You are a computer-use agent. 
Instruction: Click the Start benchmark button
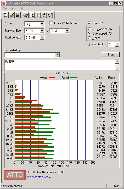pyautogui.click(x=111, y=55)
